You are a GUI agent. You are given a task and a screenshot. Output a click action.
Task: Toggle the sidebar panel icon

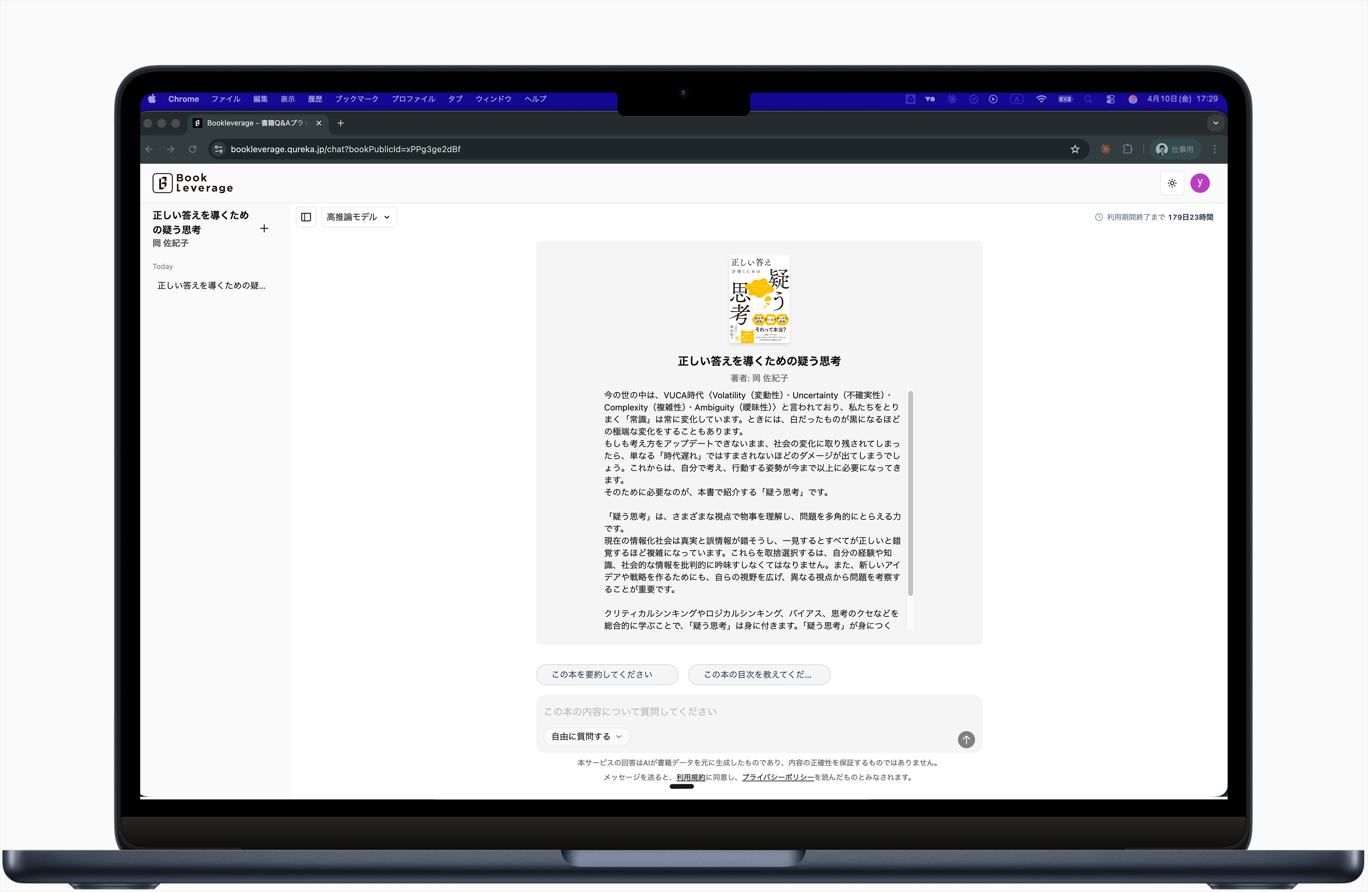pyautogui.click(x=306, y=217)
